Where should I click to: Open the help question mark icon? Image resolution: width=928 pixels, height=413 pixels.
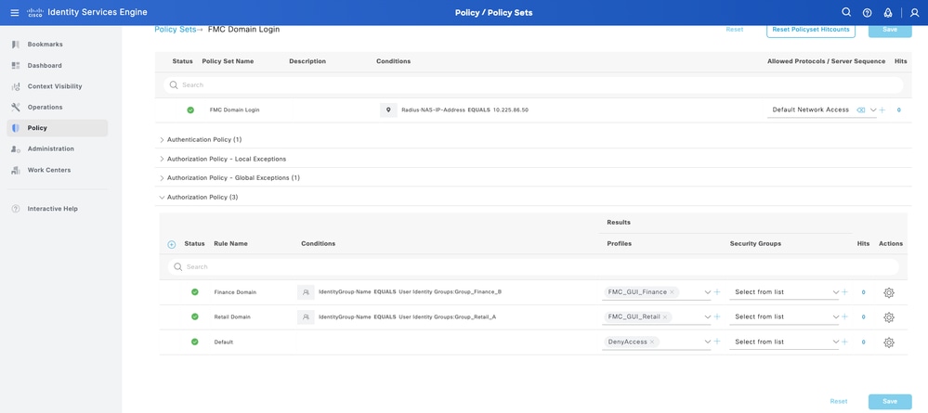tap(867, 13)
